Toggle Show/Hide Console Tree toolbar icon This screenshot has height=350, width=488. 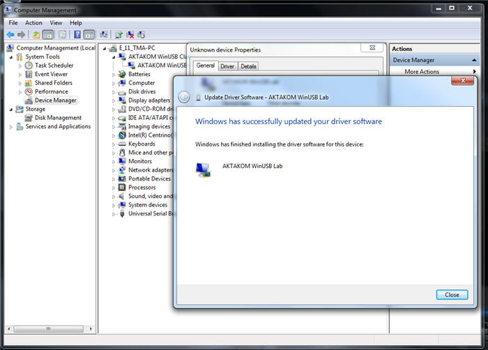[48, 35]
